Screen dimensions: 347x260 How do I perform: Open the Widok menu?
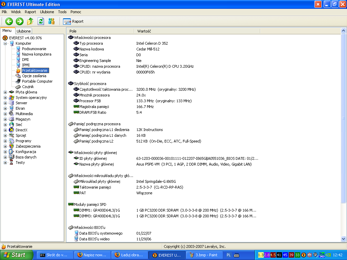click(16, 12)
